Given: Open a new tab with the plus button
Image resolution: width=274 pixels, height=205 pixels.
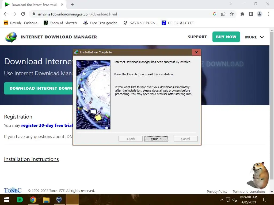Looking at the screenshot, I should pyautogui.click(x=72, y=5).
